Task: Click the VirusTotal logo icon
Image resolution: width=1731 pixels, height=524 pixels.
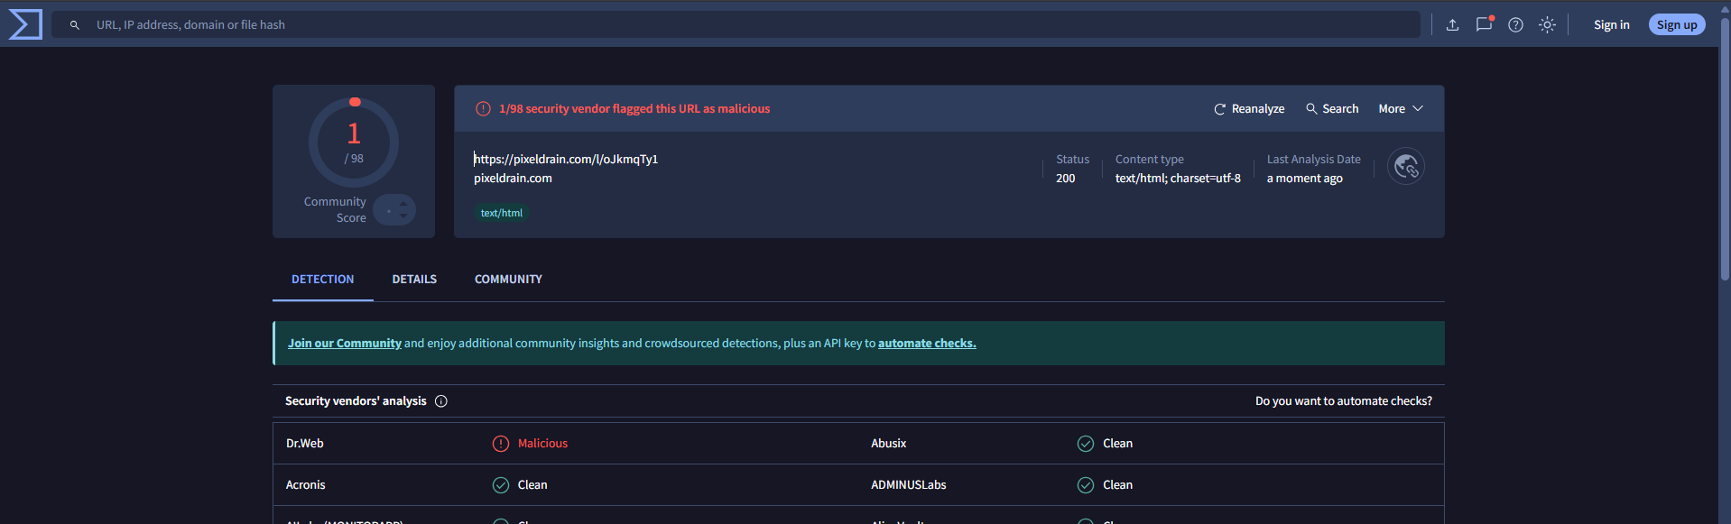Action: pos(25,24)
